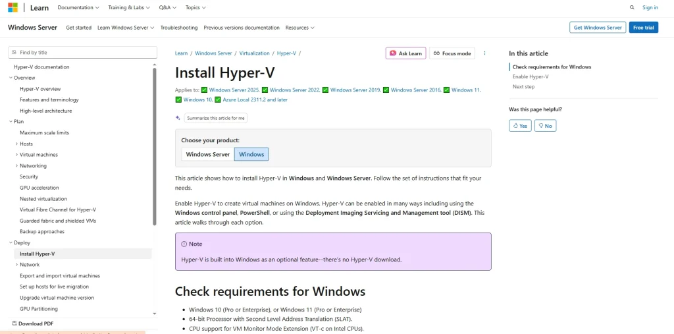Screen dimensions: 674x334
Task: Jump to the Enable Hyper-V section
Action: click(x=531, y=76)
